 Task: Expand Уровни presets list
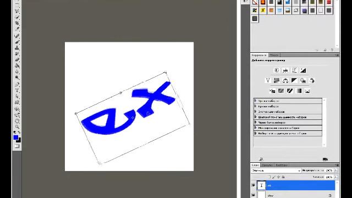click(x=255, y=101)
